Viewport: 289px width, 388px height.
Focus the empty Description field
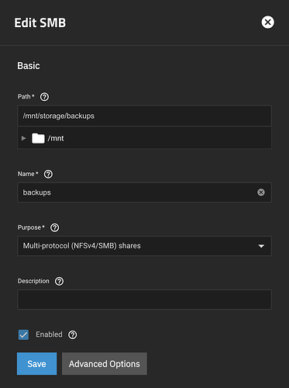coord(144,300)
